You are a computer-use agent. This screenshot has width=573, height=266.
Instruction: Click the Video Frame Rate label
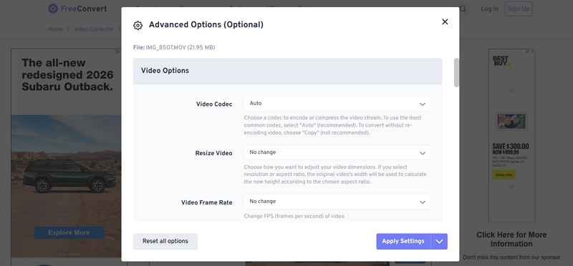207,202
